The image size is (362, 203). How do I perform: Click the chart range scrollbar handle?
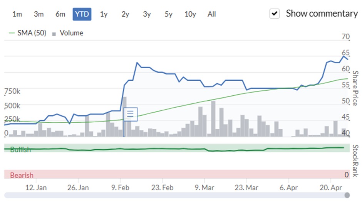347,195
